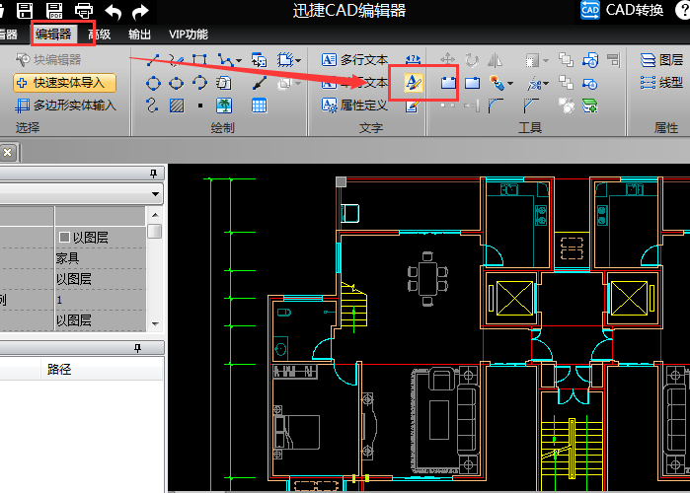The height and width of the screenshot is (493, 690).
Task: Toggle the pushpin on the lower panel
Action: pyautogui.click(x=137, y=348)
